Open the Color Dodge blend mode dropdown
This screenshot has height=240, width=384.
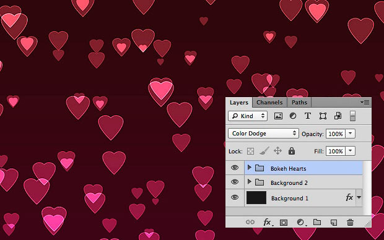coord(263,134)
